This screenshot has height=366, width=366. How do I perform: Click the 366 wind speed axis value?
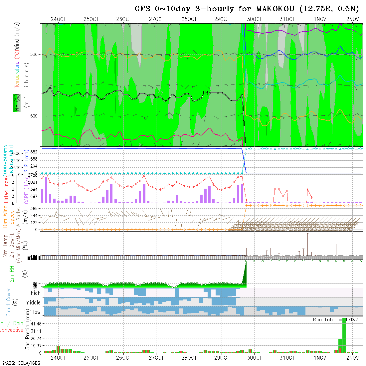(35, 208)
